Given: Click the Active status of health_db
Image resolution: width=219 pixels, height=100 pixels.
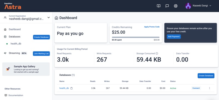Looking at the screenshot, I should click(x=173, y=88).
